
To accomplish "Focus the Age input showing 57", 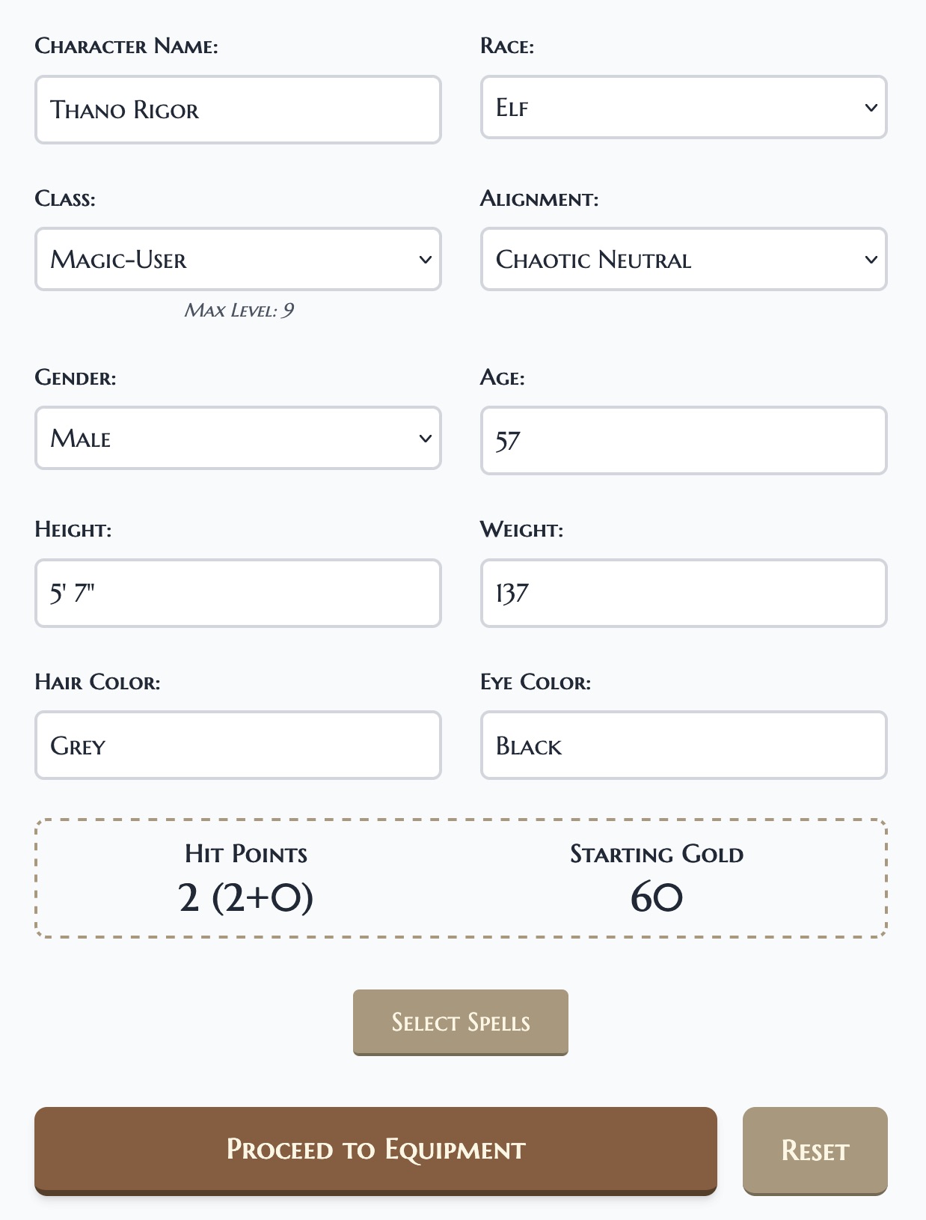I will 683,441.
